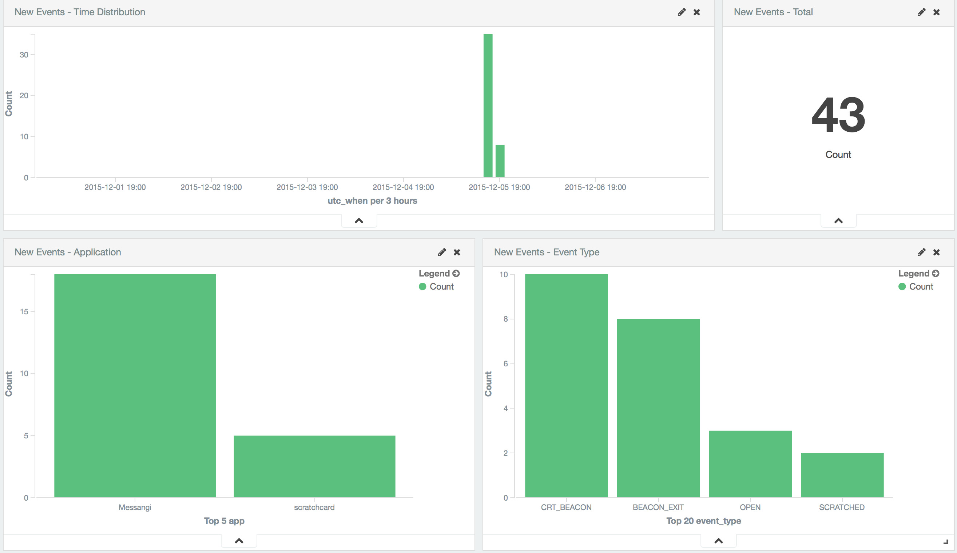Click Count legend color dot in Event Type panel

click(902, 287)
